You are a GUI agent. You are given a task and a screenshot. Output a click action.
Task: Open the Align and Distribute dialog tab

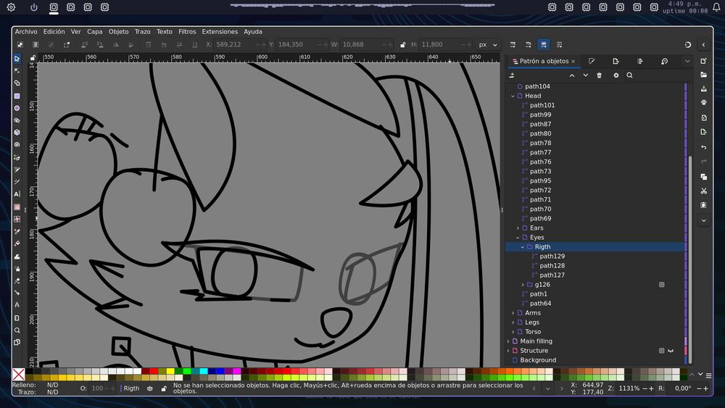[640, 61]
